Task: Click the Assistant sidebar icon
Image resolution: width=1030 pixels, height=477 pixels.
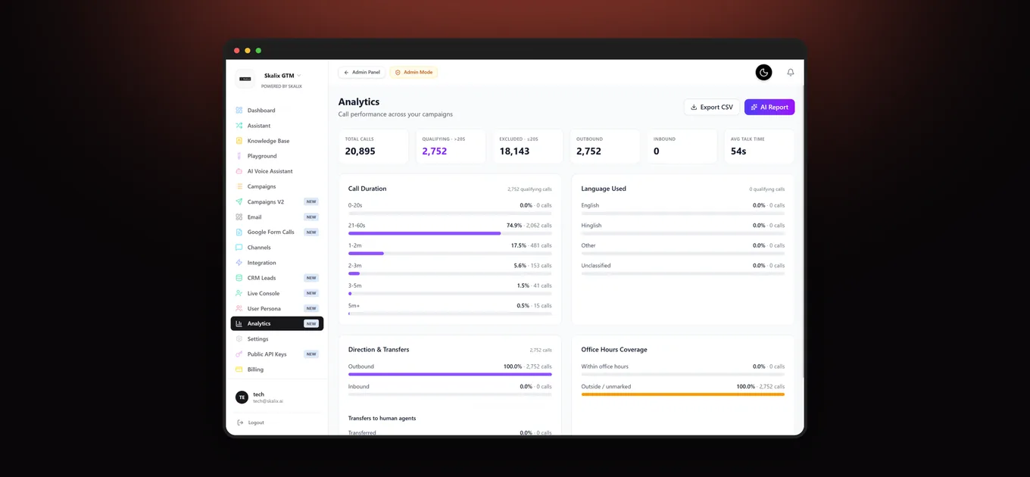Action: 239,126
